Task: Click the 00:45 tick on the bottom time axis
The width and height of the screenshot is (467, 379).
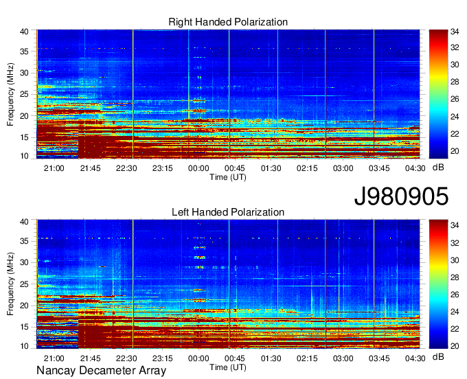Action: point(235,358)
